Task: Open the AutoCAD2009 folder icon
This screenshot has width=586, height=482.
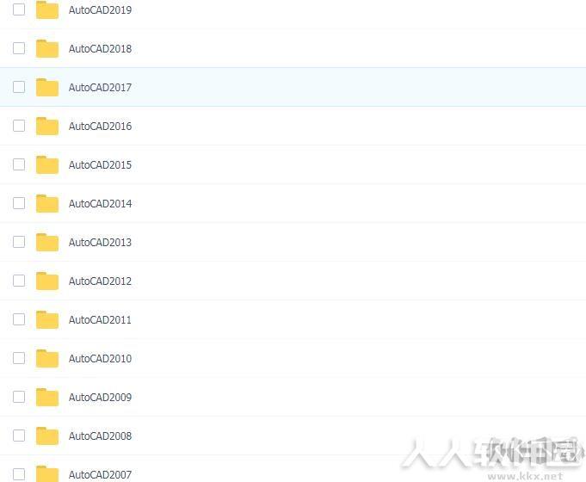Action: [47, 397]
